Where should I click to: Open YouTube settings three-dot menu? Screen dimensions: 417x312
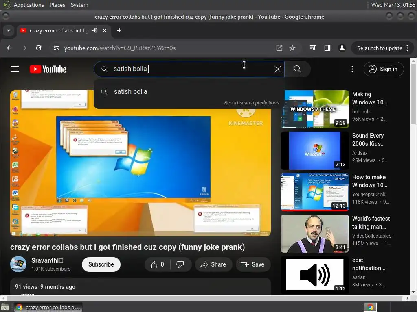352,69
